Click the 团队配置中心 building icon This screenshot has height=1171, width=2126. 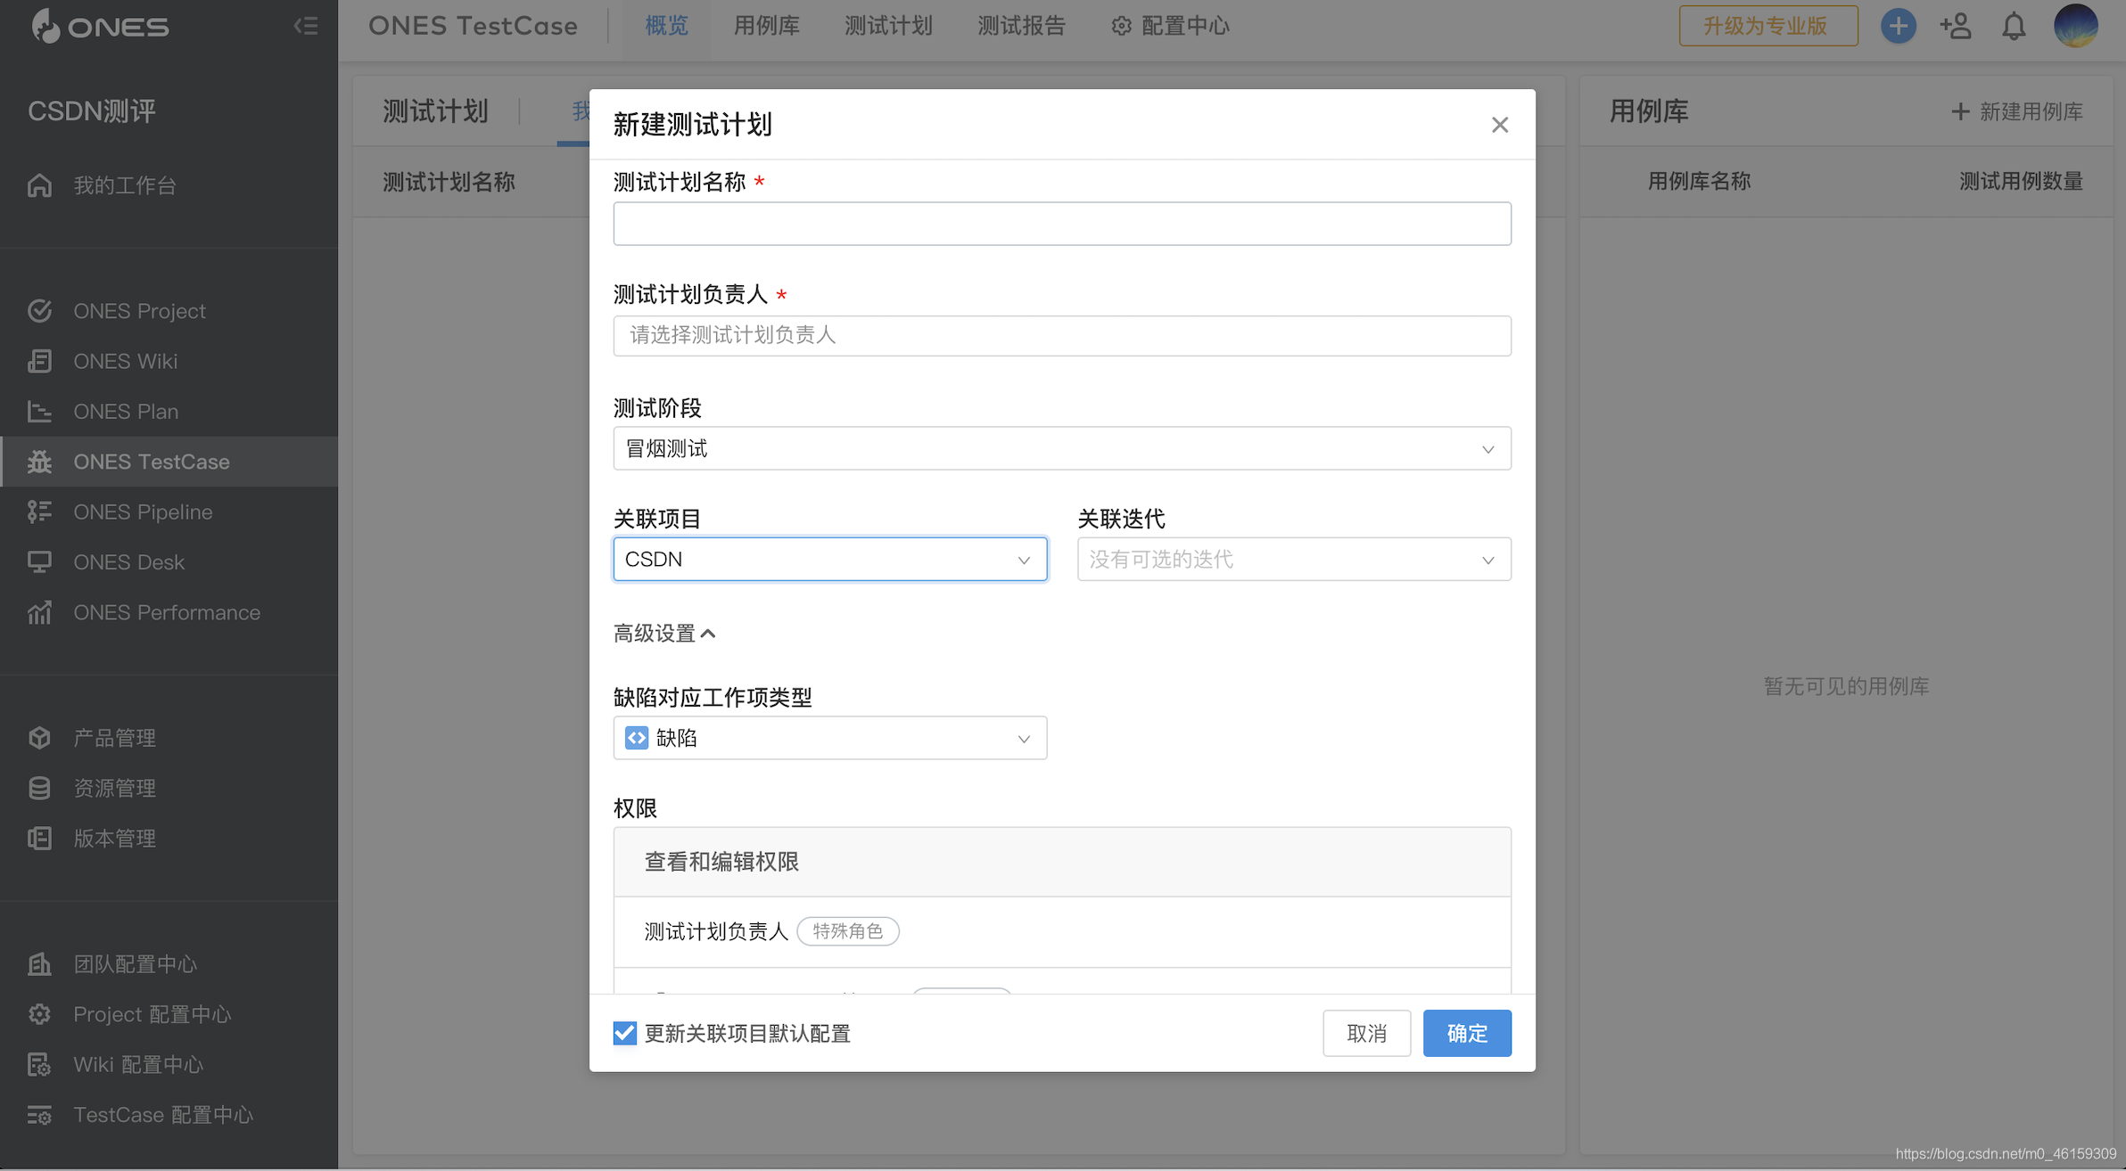click(39, 964)
